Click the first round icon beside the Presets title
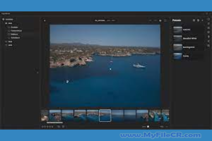212x141 pixels. [194, 20]
